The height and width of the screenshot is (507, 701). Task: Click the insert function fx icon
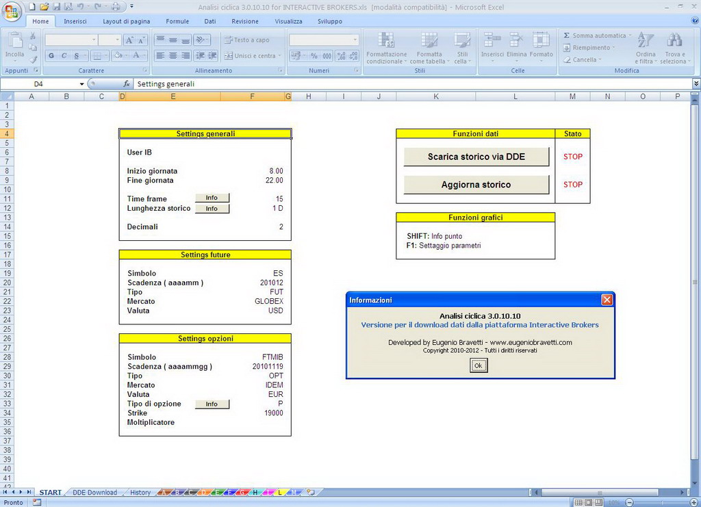click(x=127, y=84)
